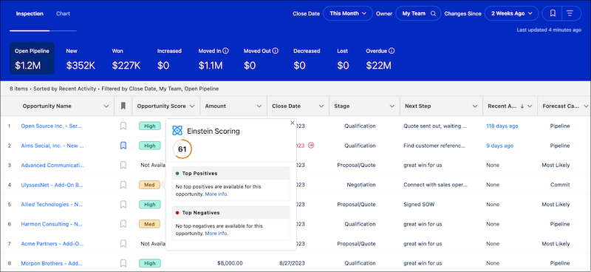Viewport: 591px width, 272px height.
Task: Bookmark the Open Source Inc. row
Action: [123, 126]
